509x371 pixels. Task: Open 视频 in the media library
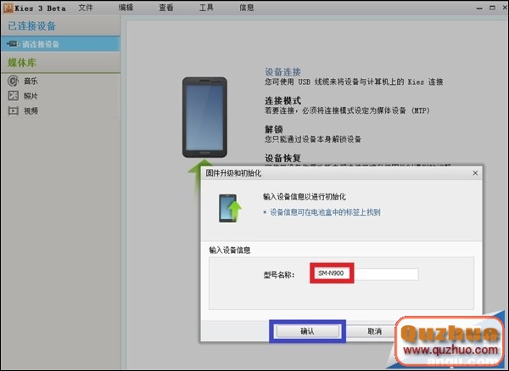pos(31,110)
